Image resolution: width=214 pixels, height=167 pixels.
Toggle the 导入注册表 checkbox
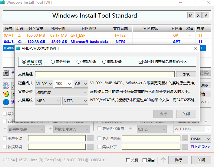pos(100,138)
